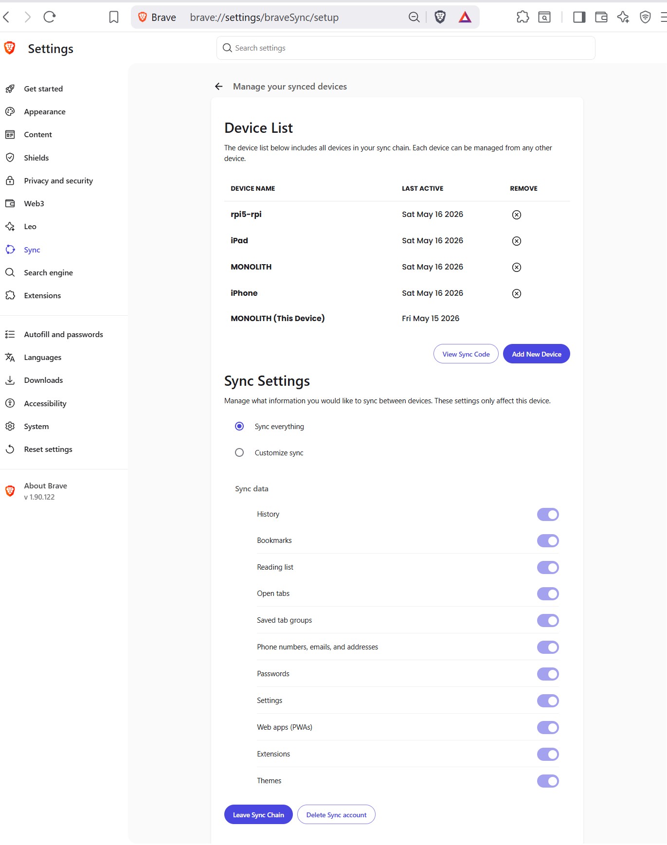This screenshot has height=845, width=667.
Task: Go back using the browser back arrow
Action: [6, 18]
